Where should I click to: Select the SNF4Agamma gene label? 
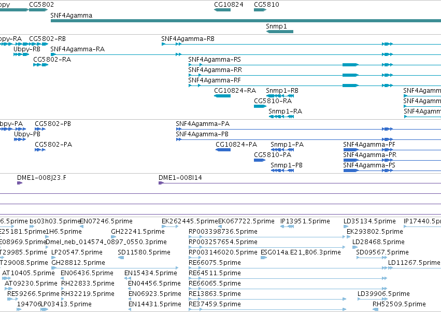point(71,16)
